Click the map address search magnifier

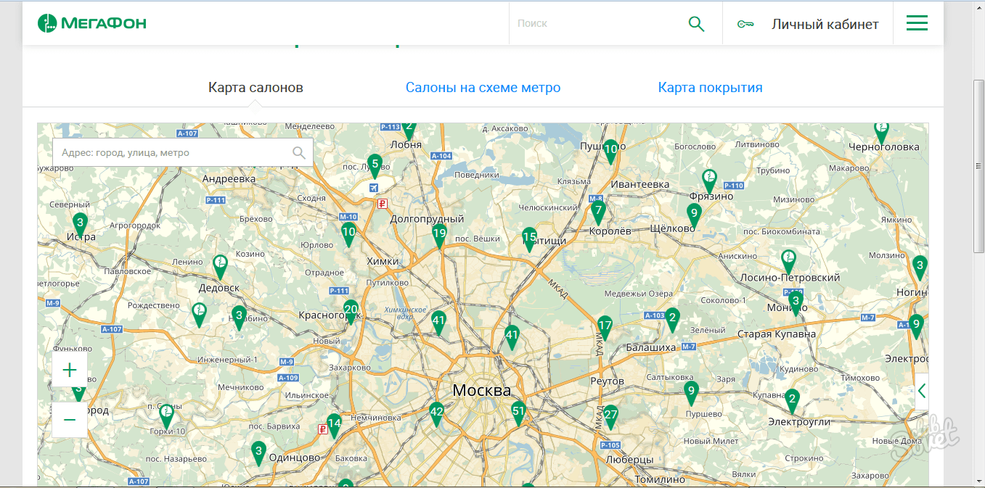coord(298,152)
